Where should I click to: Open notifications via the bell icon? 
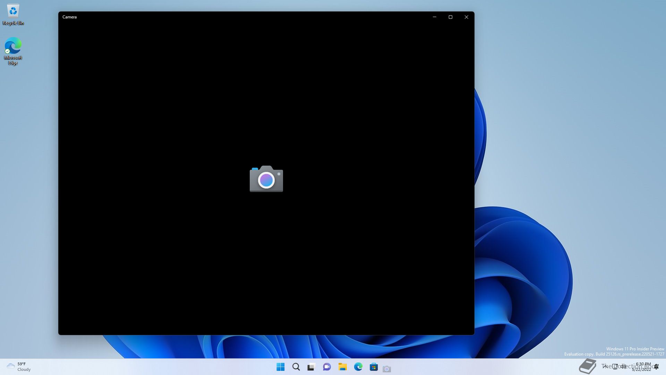656,367
